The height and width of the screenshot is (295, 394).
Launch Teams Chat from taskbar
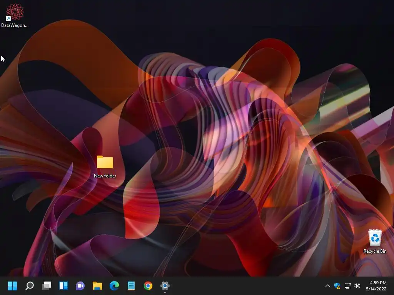(80, 286)
